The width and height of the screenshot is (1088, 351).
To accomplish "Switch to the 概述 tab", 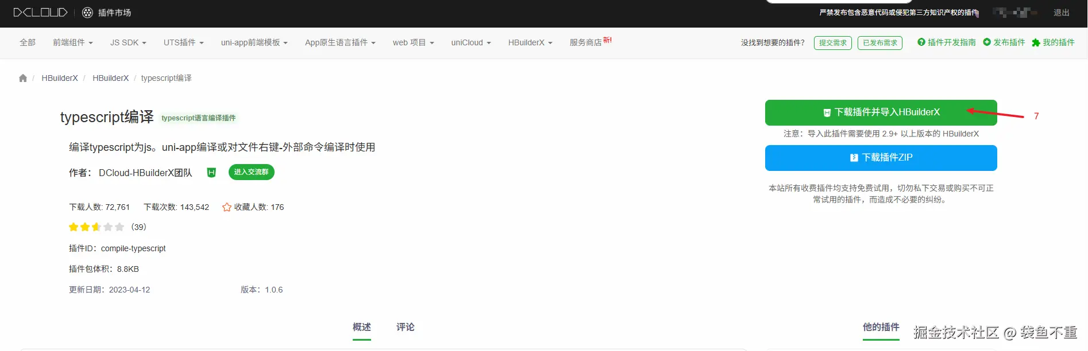I will coord(362,327).
